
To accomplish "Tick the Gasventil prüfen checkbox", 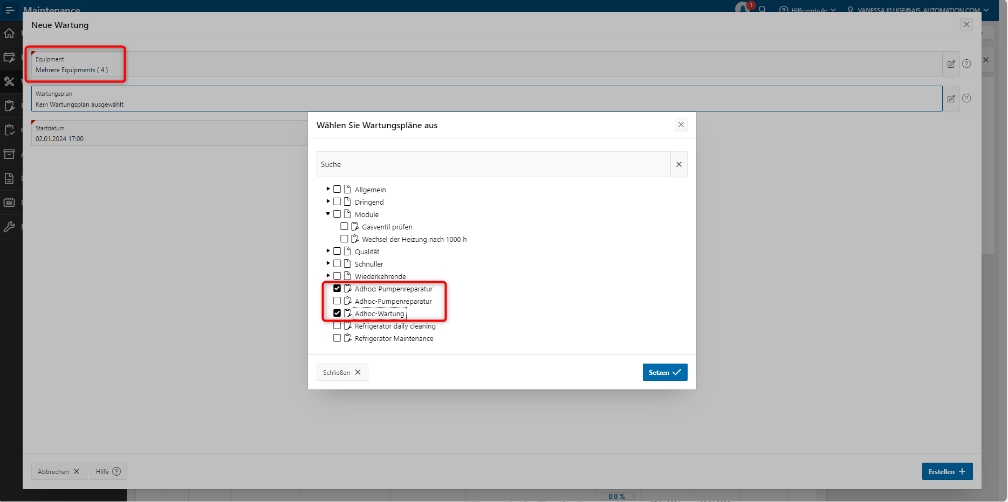I will point(344,227).
